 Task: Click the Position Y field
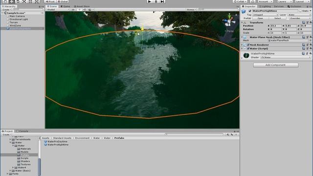291,26
